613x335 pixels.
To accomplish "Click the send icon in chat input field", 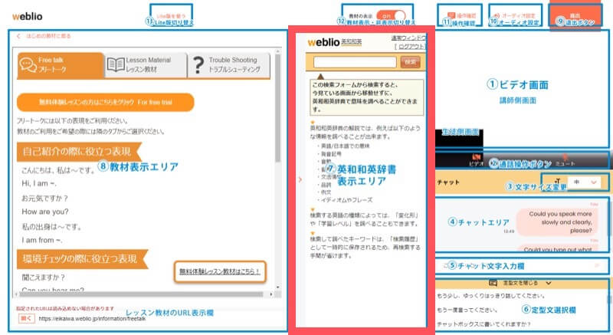I will coord(598,265).
